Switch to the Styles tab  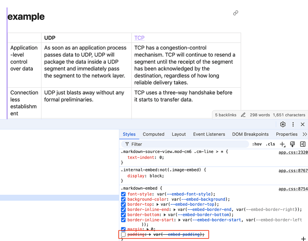coord(129,134)
